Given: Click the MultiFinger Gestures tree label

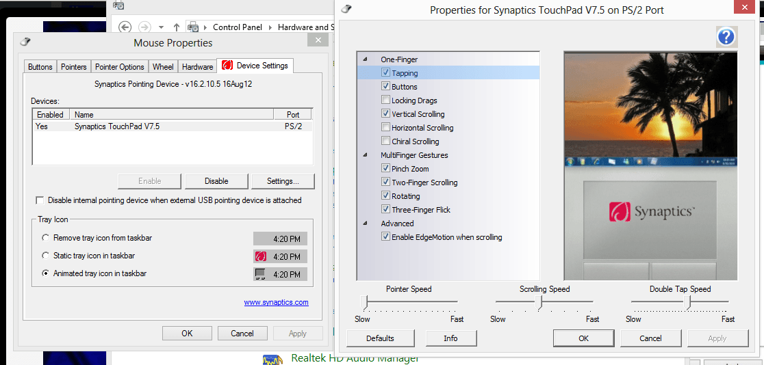Looking at the screenshot, I should pos(414,155).
